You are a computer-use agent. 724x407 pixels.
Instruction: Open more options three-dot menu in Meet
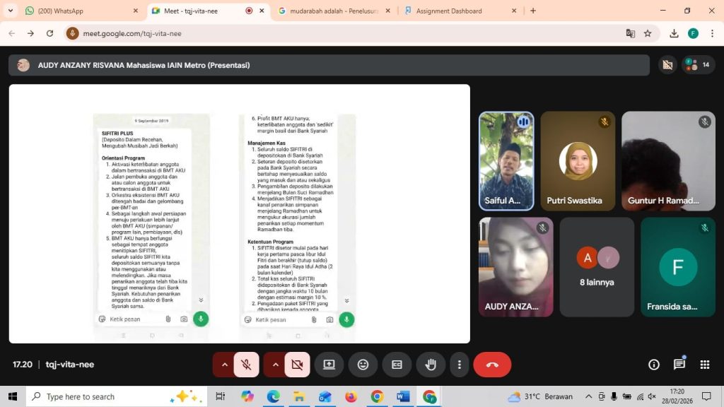[x=460, y=365]
